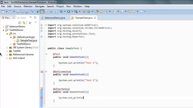Collapse the (default package) node
This screenshot has width=193, height=108.
[x=11, y=37]
